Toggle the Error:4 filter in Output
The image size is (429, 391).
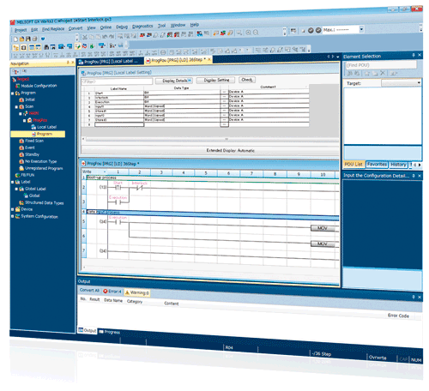112,292
